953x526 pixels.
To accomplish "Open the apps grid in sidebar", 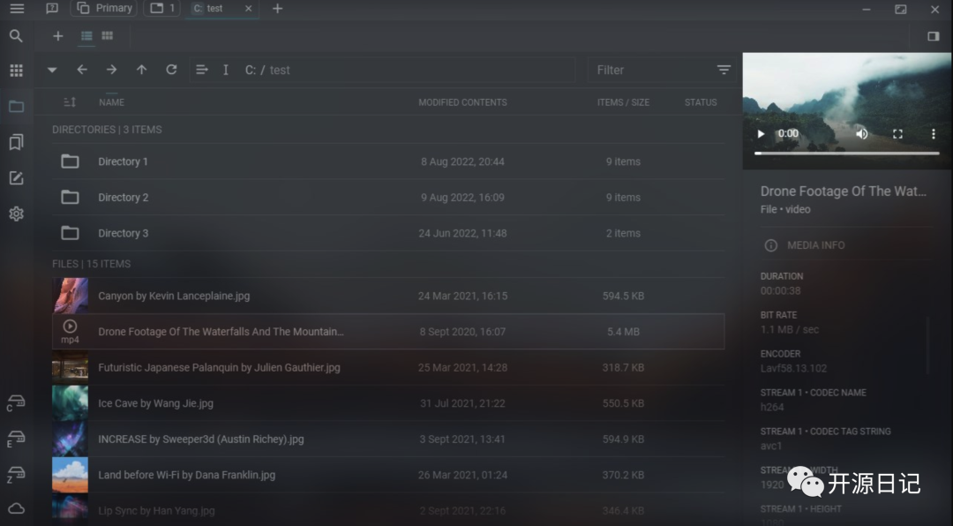I will (17, 71).
